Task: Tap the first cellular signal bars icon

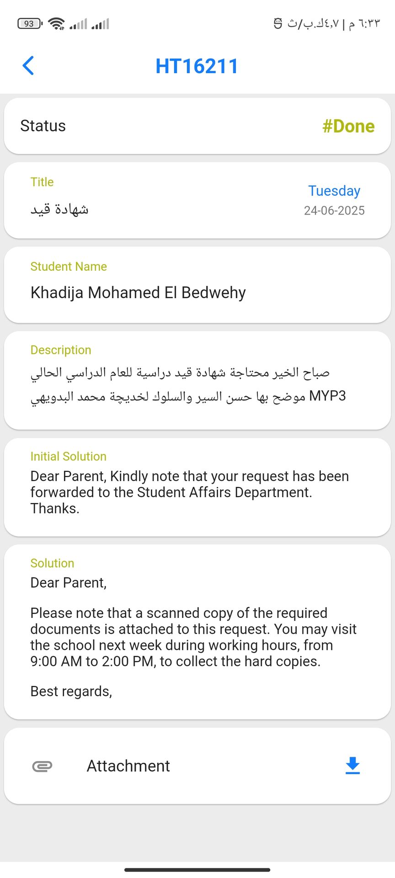Action: (78, 24)
